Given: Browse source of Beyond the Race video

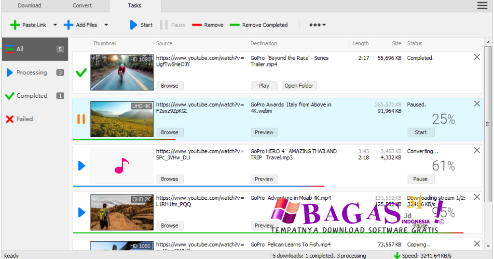Looking at the screenshot, I should pos(170,86).
